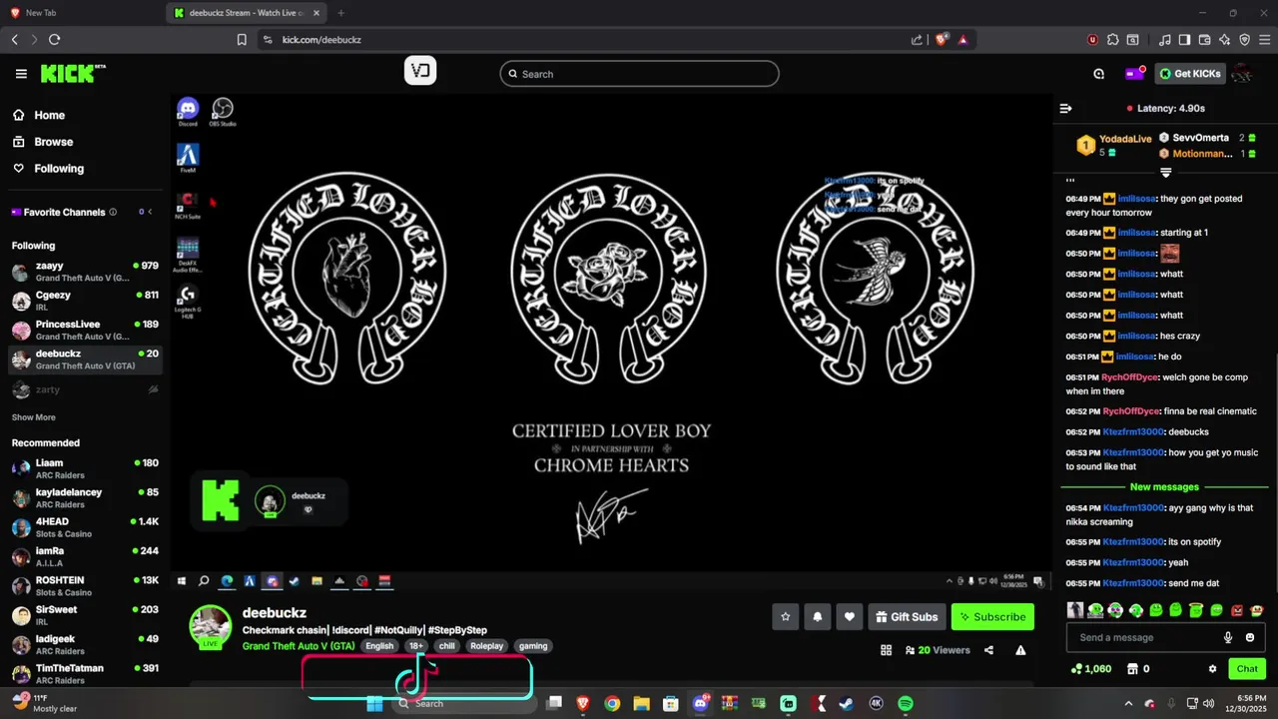
Task: Open PrincessLivee's channel from Following list
Action: (85, 330)
